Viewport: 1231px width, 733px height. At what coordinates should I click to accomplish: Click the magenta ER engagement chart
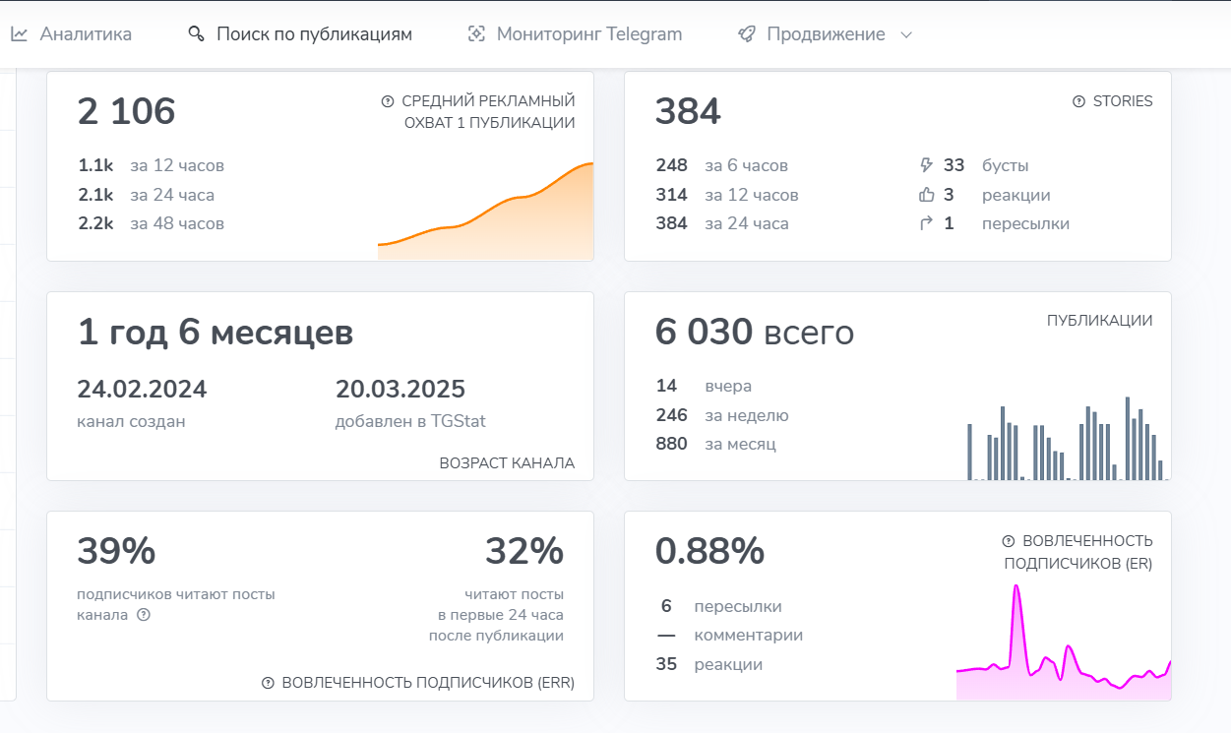[x=1064, y=642]
